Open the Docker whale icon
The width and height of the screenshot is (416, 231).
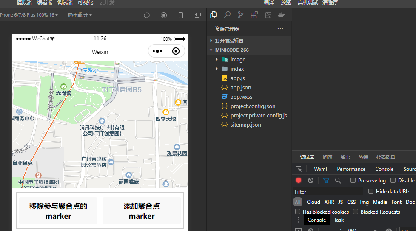click(x=282, y=15)
